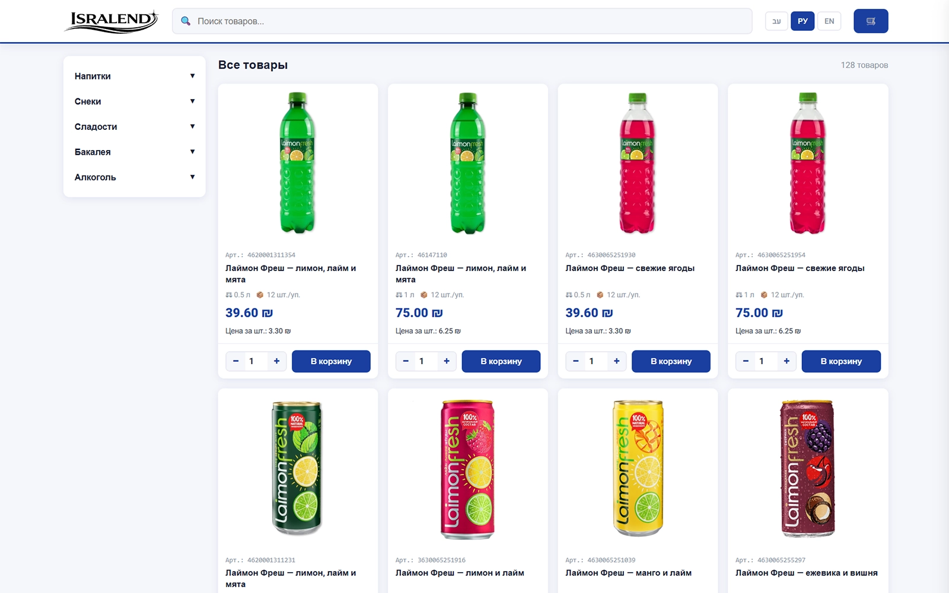
Task: Switch language to Hebrew
Action: point(776,21)
